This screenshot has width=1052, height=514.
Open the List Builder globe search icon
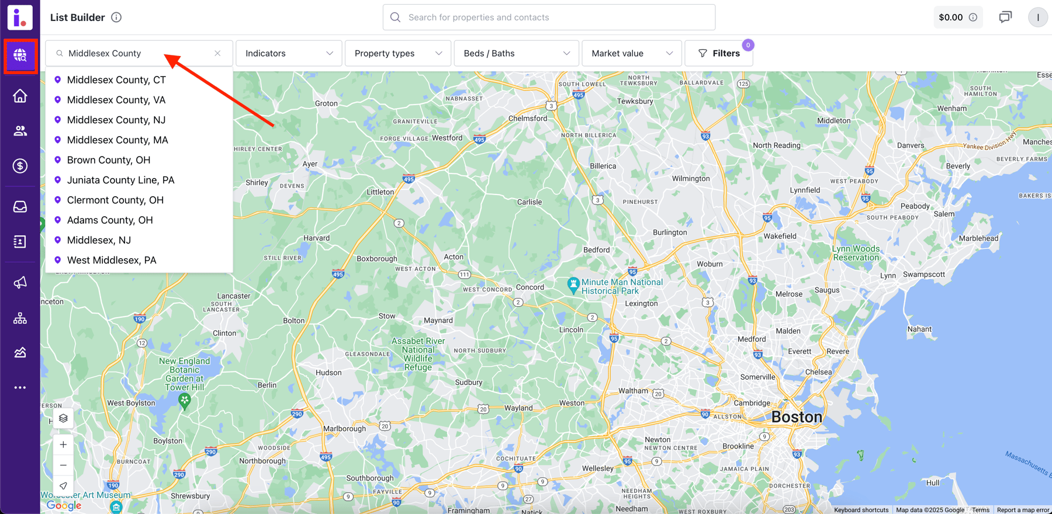click(x=20, y=55)
